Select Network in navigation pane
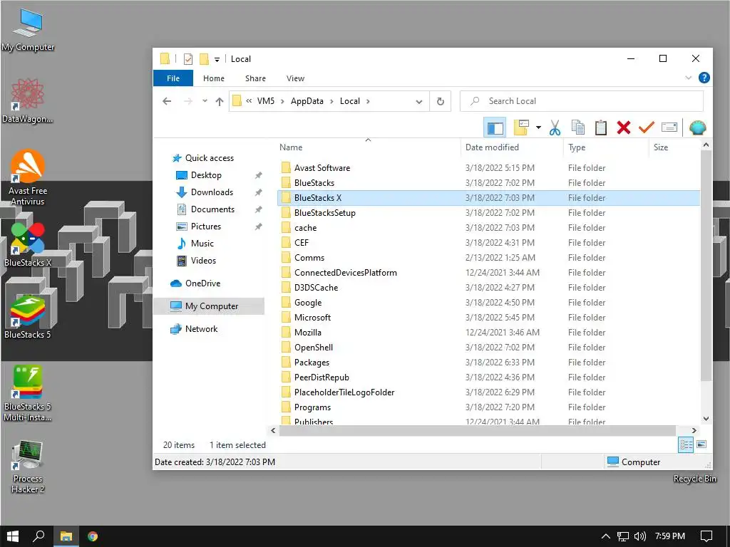730x547 pixels. (201, 329)
